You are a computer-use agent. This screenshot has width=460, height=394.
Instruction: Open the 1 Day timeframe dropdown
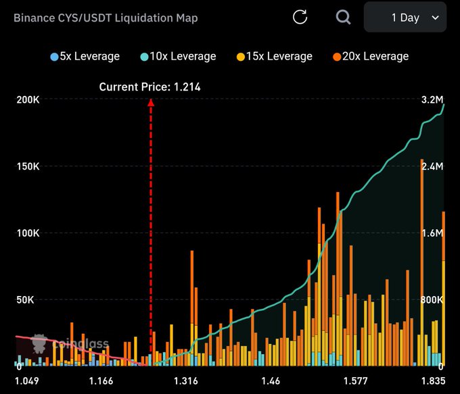click(405, 18)
